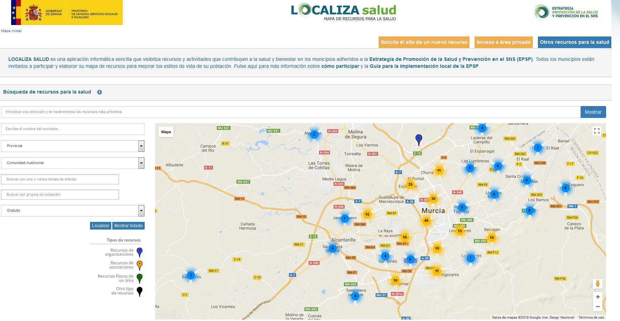Zoom in on the map with plus
This screenshot has height=321, width=620.
tap(598, 297)
